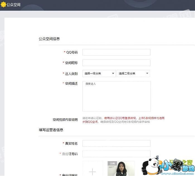
Task: Click the 公众空间 title text
Action: 14,5
